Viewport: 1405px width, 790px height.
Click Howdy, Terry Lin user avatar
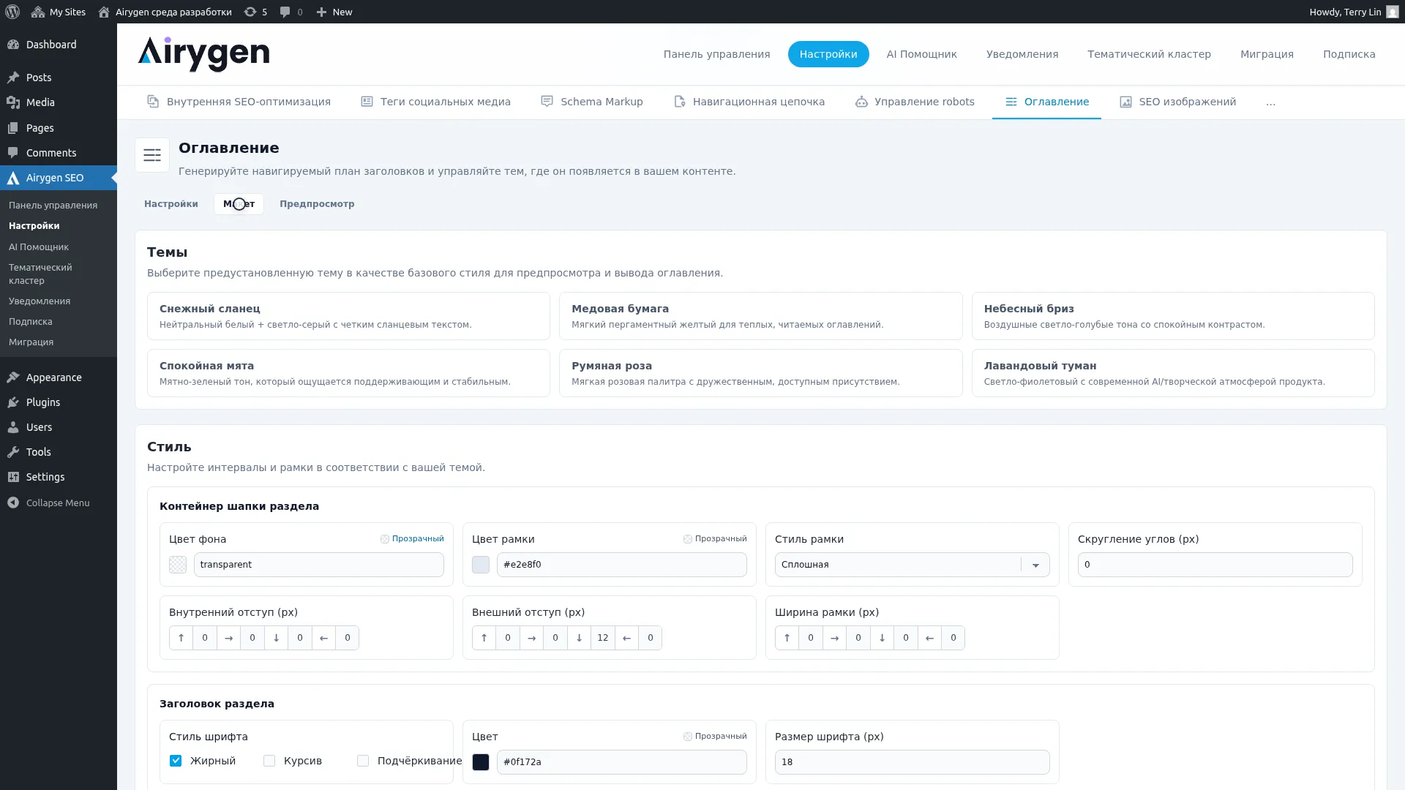1392,12
